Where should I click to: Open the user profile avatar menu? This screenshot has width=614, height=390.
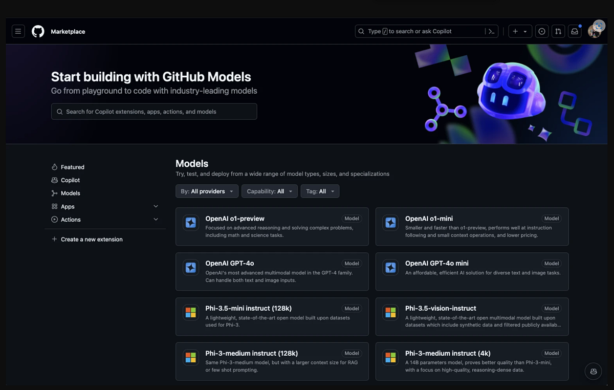click(x=594, y=31)
